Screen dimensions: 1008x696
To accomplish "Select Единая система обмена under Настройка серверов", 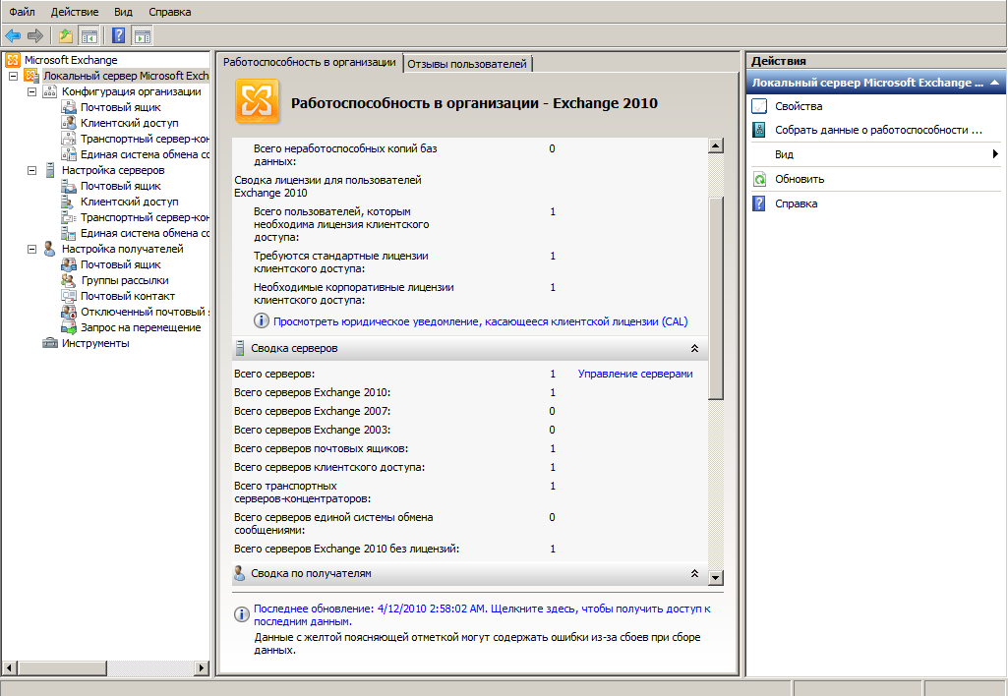I will (145, 233).
